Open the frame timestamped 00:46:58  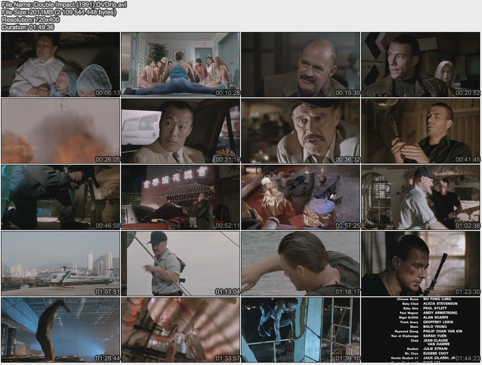(x=61, y=198)
